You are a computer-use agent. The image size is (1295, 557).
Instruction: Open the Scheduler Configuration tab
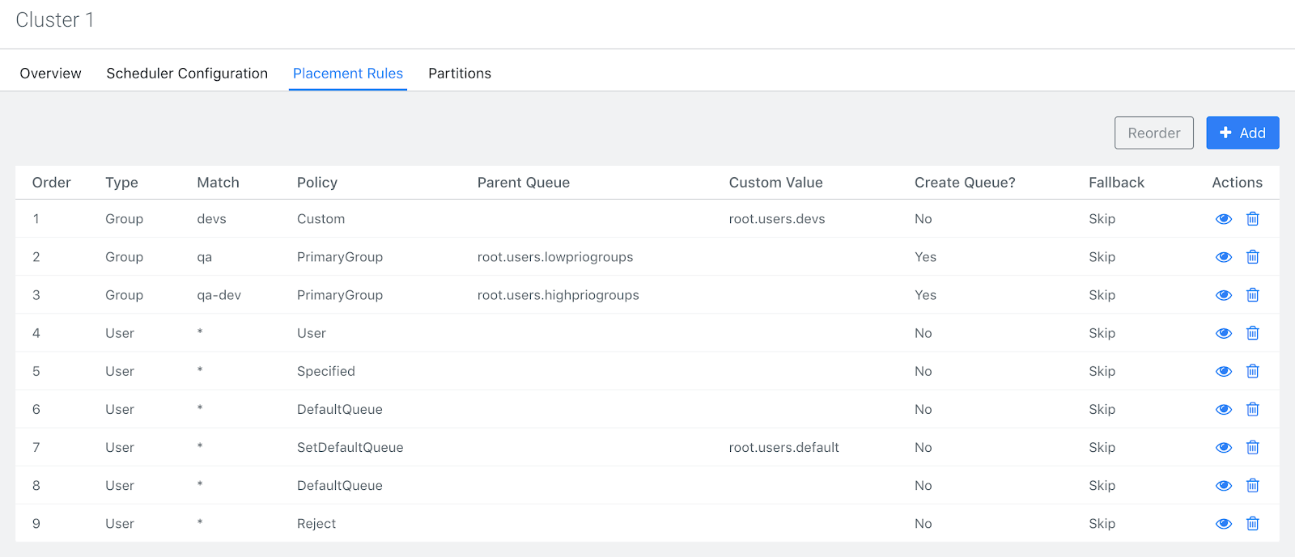click(x=187, y=74)
